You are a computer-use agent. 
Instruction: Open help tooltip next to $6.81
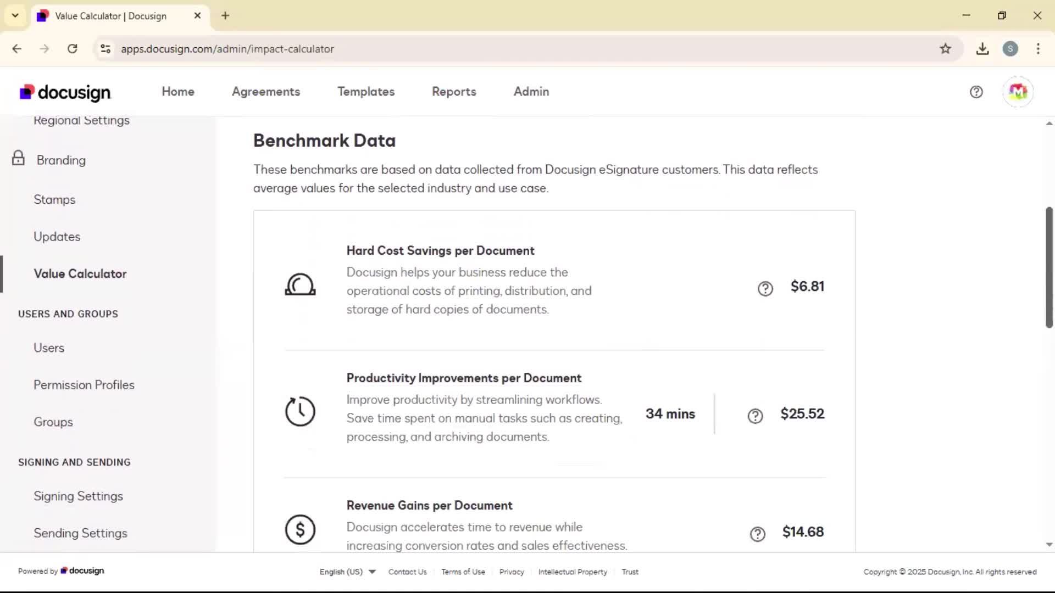[765, 288]
